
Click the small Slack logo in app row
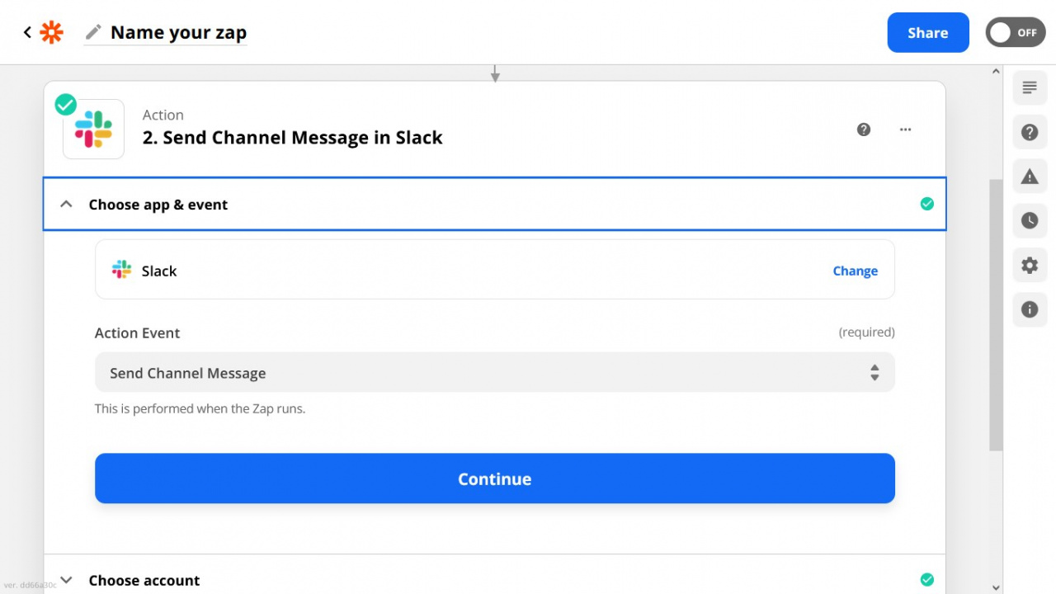[x=121, y=270]
